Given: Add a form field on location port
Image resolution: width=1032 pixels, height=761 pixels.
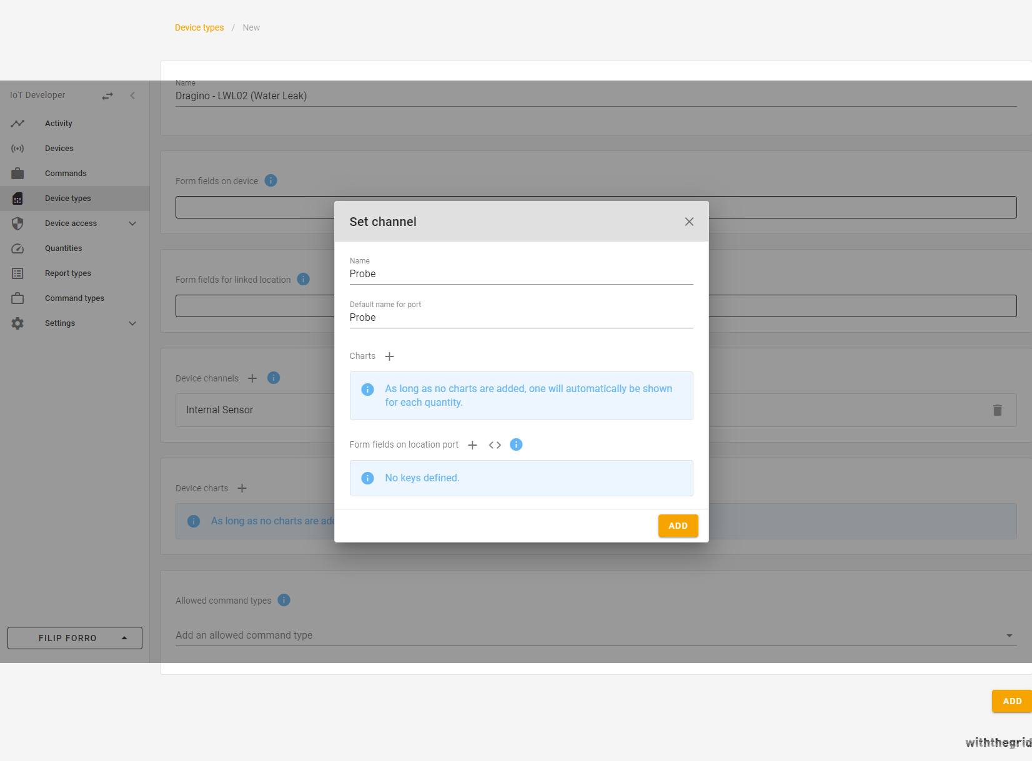Looking at the screenshot, I should pos(472,445).
